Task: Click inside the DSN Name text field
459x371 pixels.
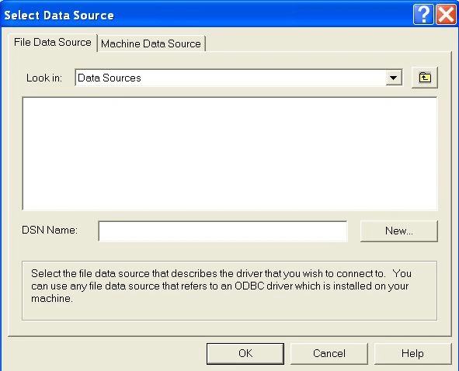Action: tap(223, 231)
